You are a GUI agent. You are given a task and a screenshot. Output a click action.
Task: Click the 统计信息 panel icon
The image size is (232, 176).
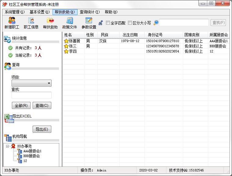(x=7, y=39)
